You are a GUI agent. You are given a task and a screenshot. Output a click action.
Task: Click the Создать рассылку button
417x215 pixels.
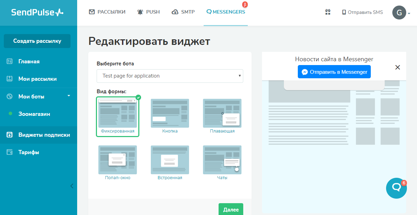[x=37, y=41]
